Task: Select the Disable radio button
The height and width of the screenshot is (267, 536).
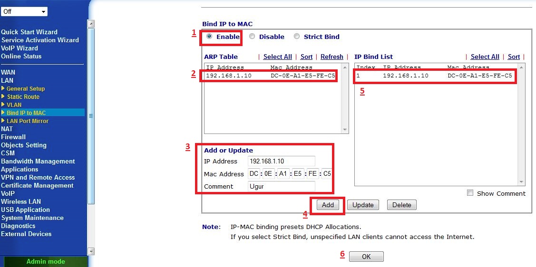Action: [252, 37]
